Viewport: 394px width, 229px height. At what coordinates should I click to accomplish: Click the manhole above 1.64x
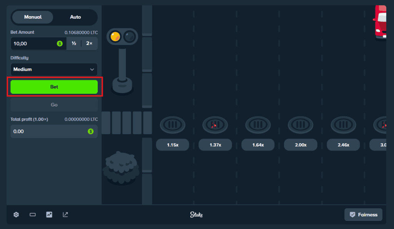[258, 125]
